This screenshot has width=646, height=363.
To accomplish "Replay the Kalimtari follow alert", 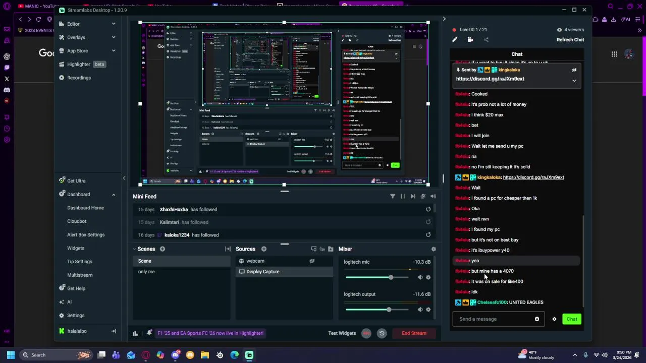I will (x=428, y=222).
